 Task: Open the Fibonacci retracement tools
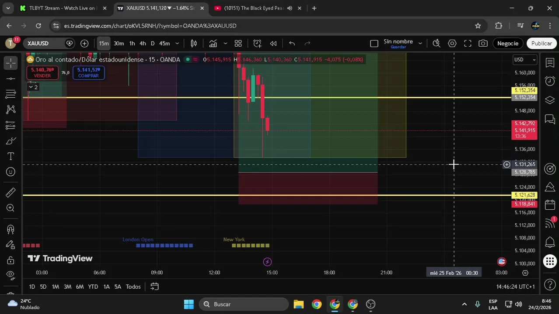point(11,94)
